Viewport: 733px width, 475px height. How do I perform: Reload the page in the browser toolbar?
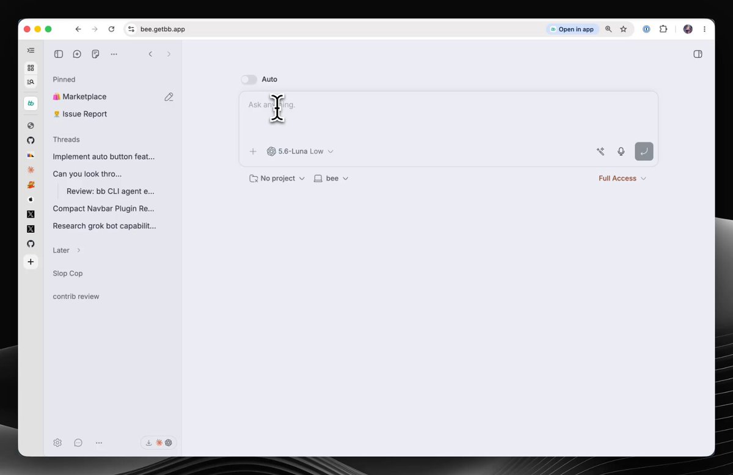click(111, 29)
